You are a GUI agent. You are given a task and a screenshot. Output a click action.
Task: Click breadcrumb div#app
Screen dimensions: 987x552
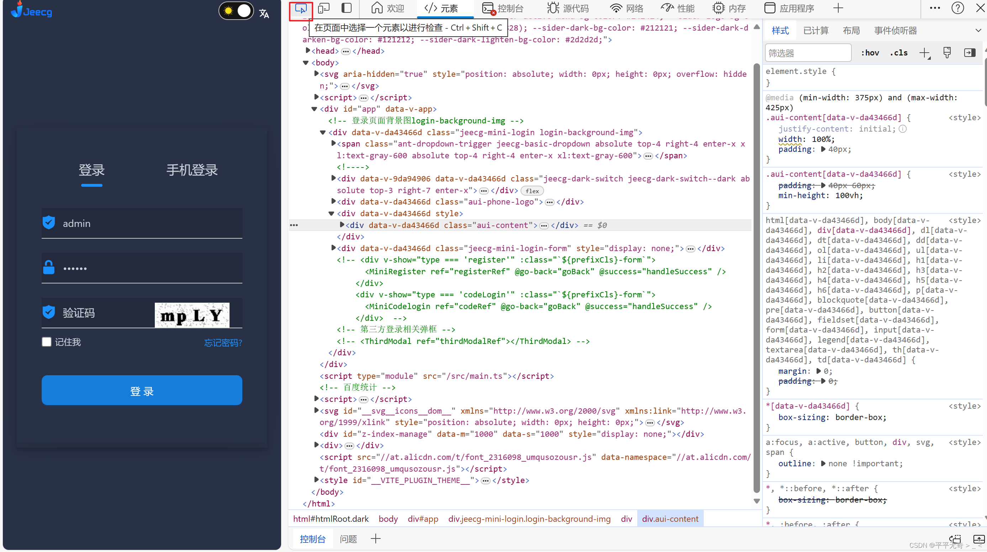423,519
